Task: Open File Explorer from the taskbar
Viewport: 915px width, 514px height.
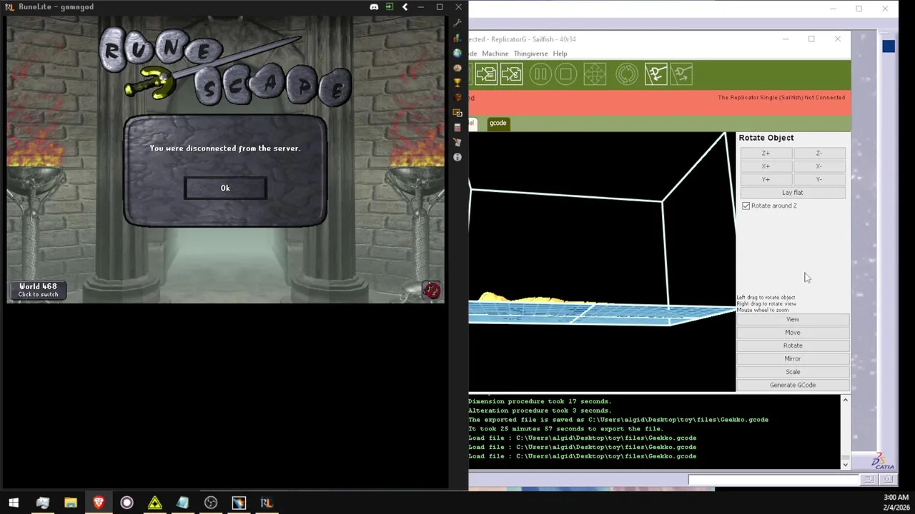Action: 70,503
